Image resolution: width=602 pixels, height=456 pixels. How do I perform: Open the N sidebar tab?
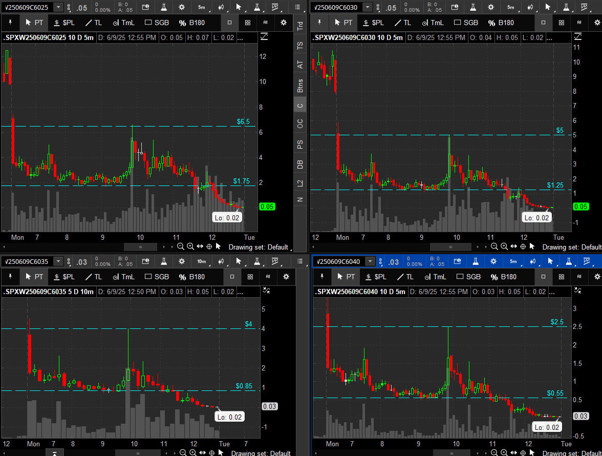point(300,199)
